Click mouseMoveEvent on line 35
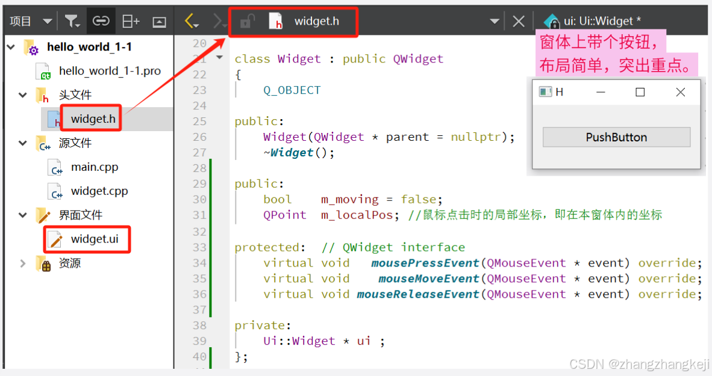Image resolution: width=712 pixels, height=376 pixels. 429,279
